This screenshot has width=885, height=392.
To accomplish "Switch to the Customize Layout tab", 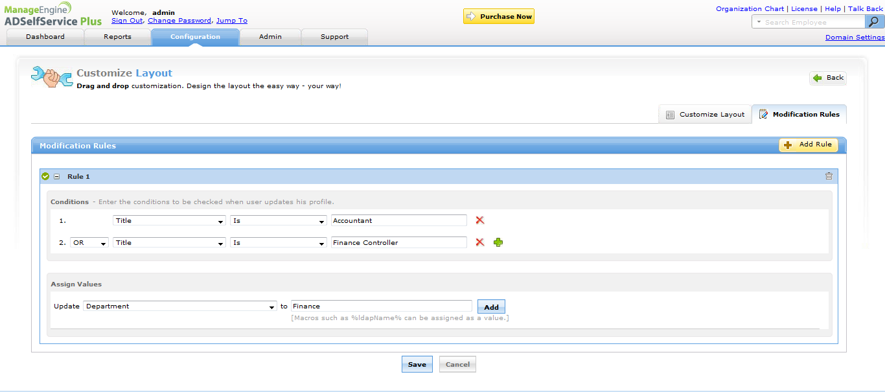I will pyautogui.click(x=705, y=114).
